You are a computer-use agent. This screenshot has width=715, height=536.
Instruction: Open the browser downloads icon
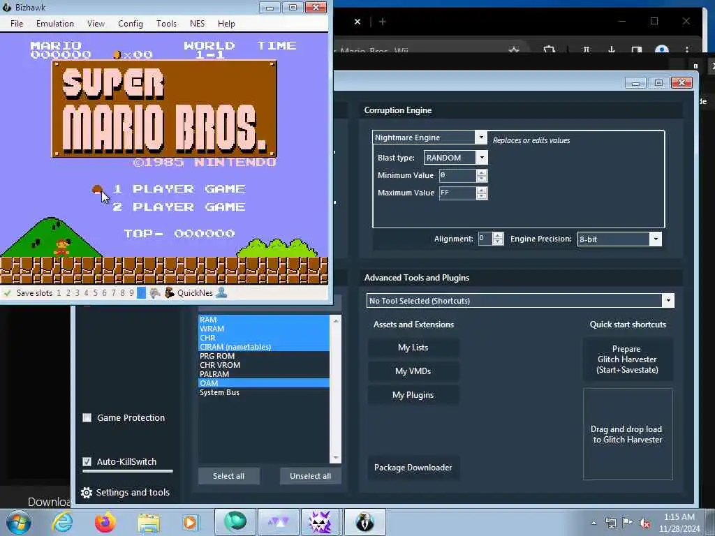[x=612, y=50]
